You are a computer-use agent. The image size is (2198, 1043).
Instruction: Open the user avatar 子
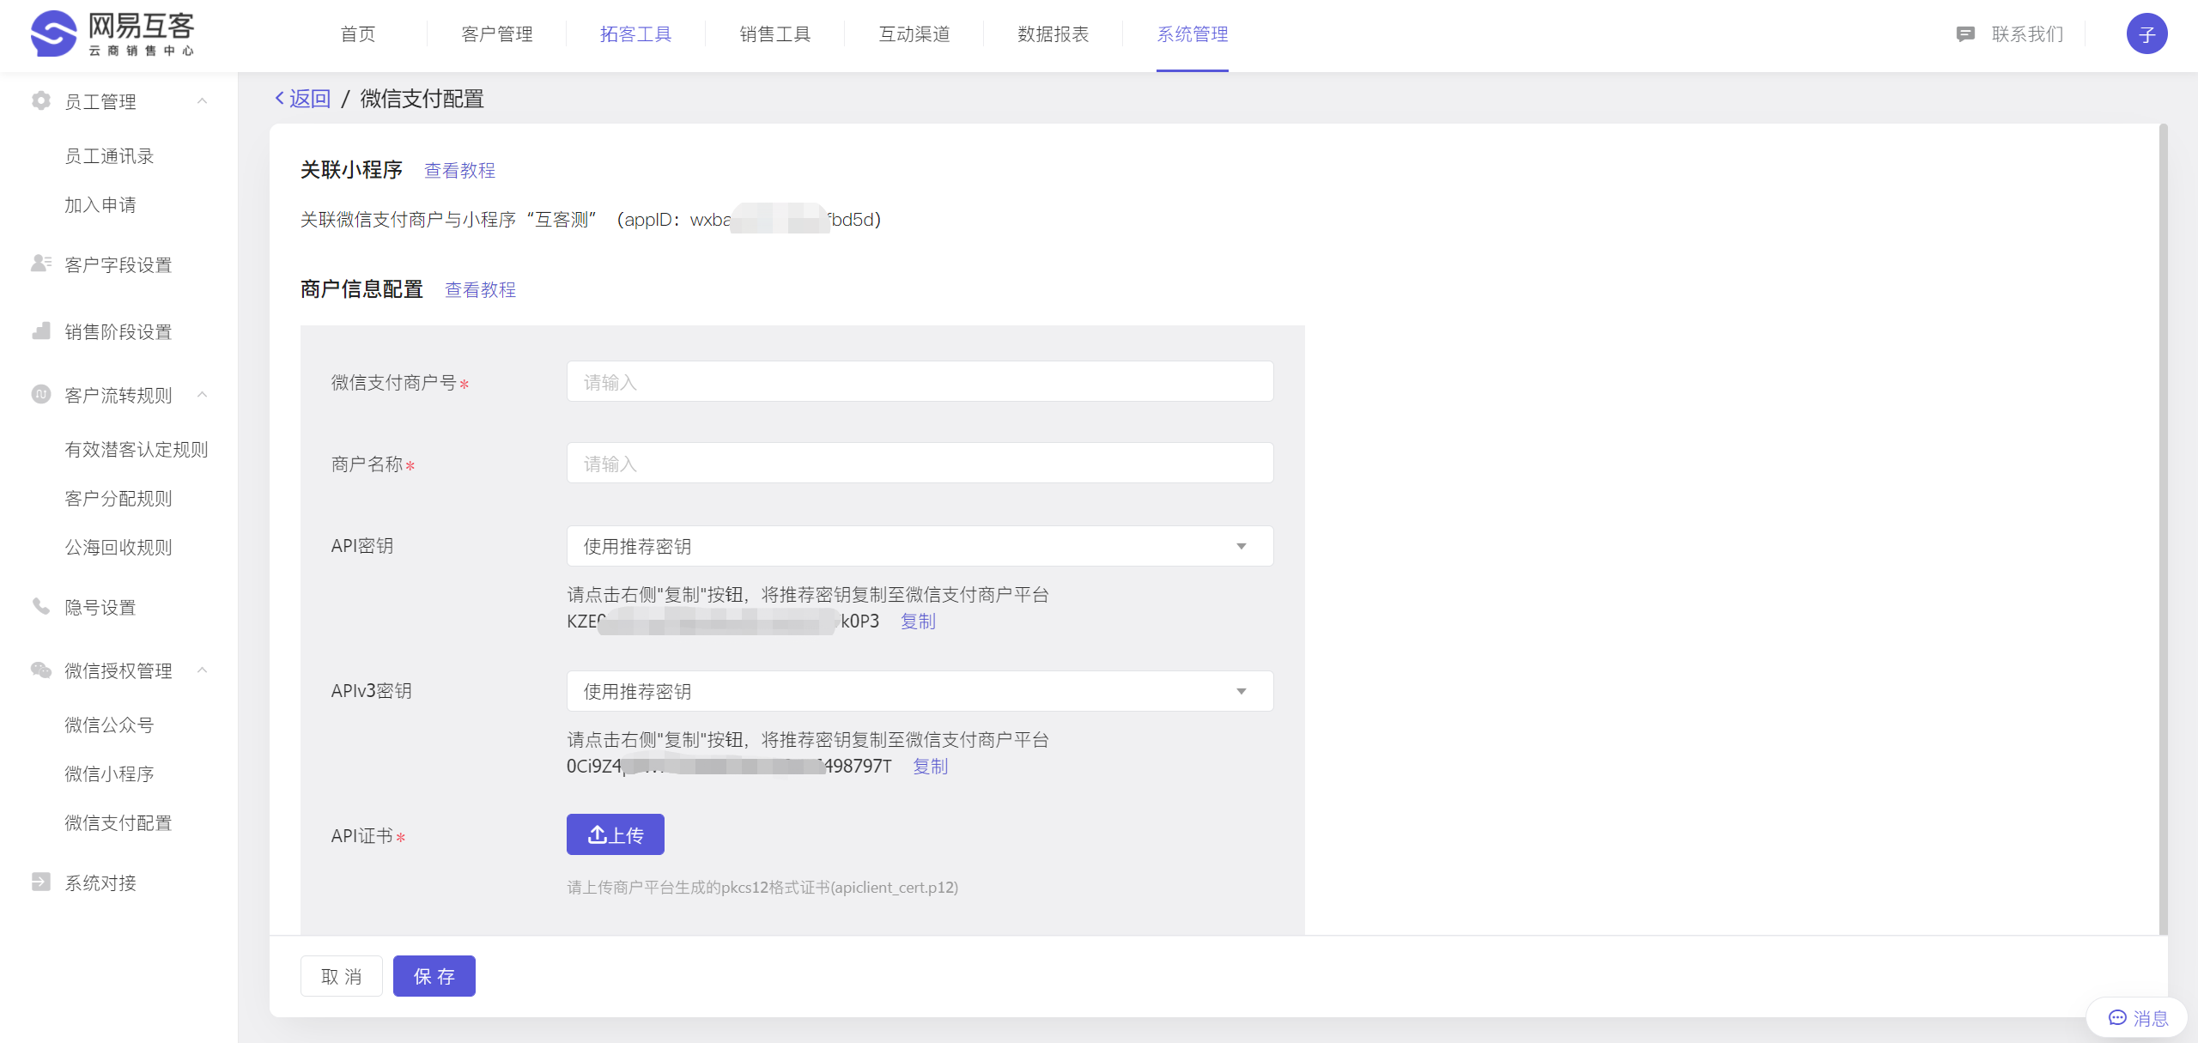[2146, 34]
